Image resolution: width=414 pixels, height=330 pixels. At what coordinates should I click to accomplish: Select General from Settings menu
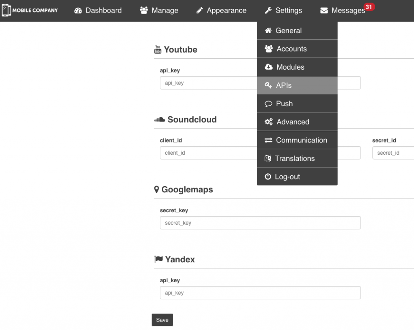point(288,30)
